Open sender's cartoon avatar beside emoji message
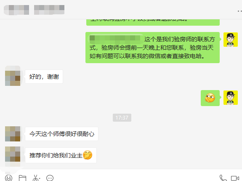 pos(231,98)
